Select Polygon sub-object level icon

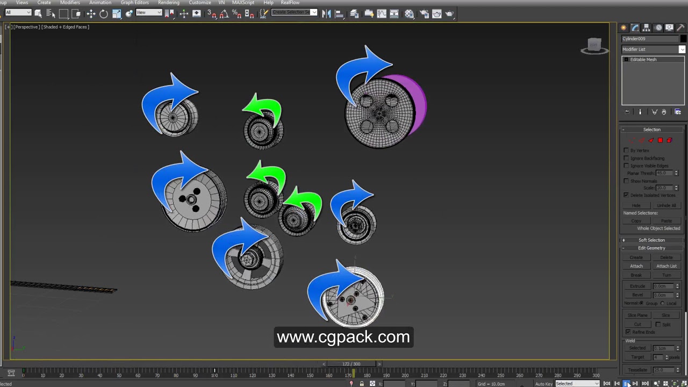click(x=660, y=140)
